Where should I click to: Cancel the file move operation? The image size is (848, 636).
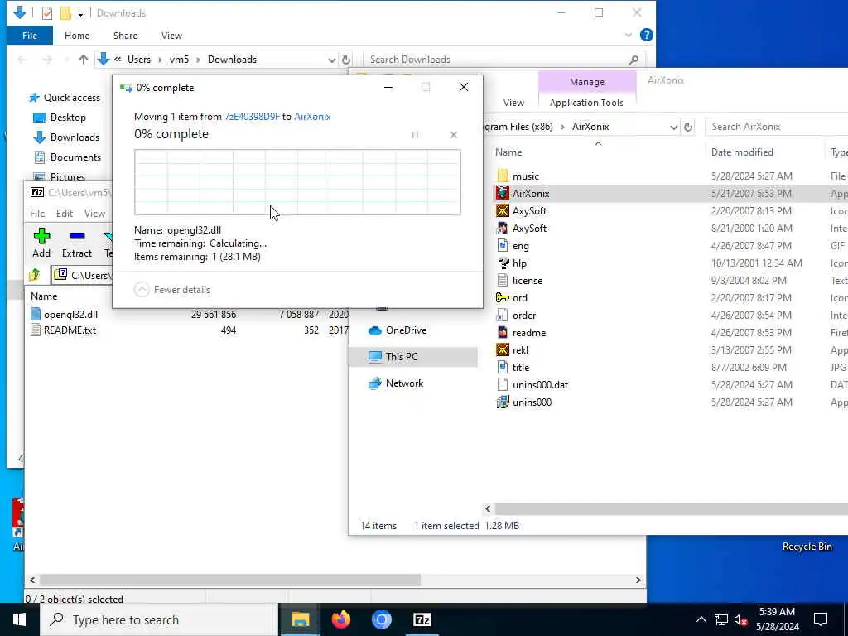point(453,135)
